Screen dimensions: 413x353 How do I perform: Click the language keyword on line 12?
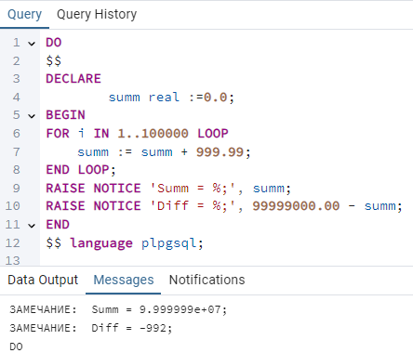pos(101,243)
